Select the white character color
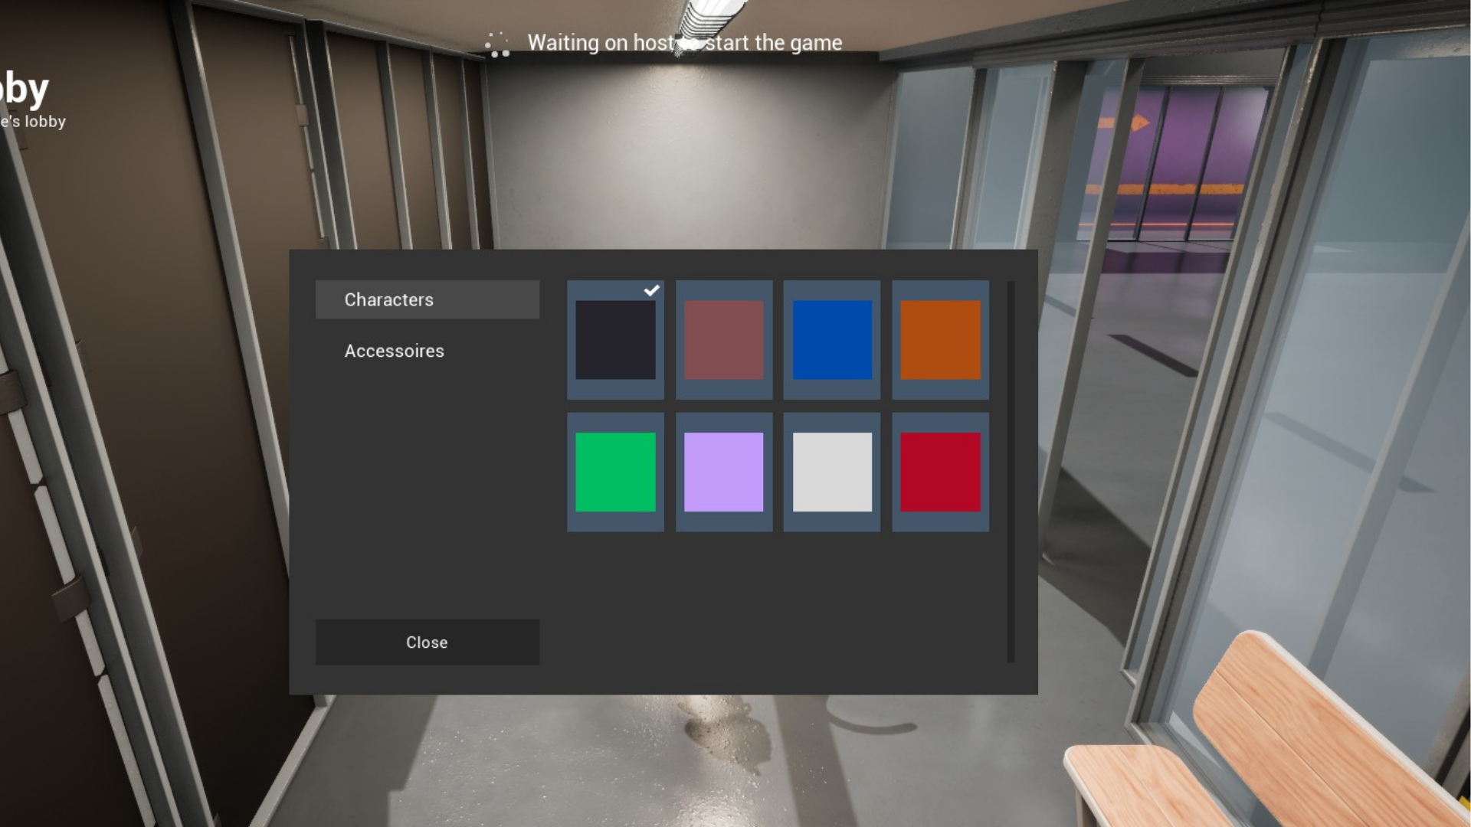The width and height of the screenshot is (1471, 827). 832,472
